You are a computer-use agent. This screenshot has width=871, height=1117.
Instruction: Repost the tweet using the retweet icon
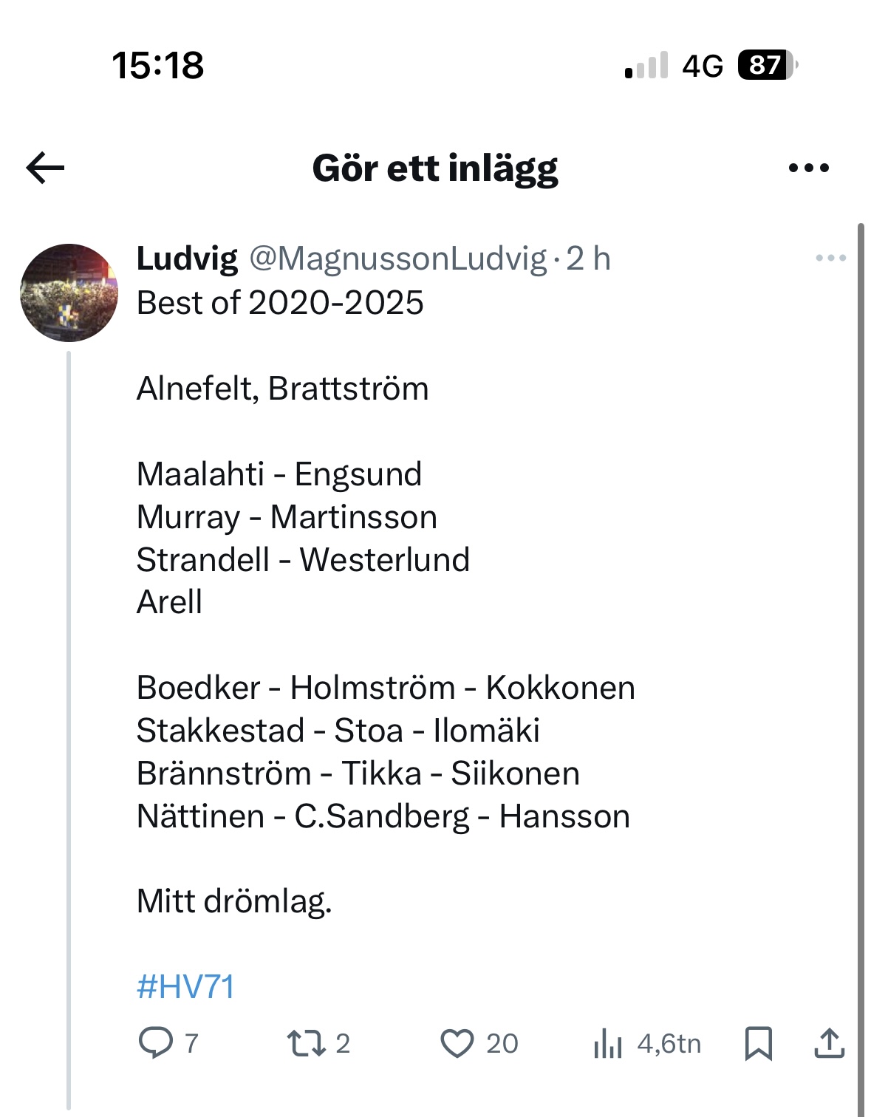306,1043
